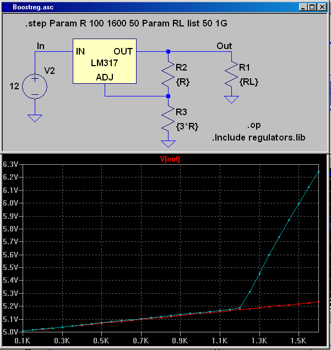
Task: Click the {3*R} value of R3
Action: click(x=187, y=127)
